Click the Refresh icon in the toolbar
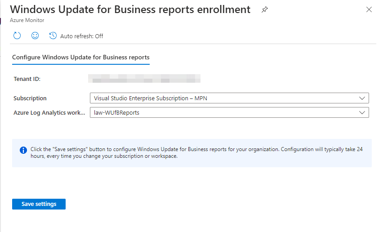 coord(17,36)
